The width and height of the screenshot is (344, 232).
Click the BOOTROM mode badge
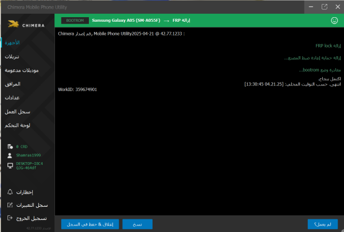[x=75, y=21]
